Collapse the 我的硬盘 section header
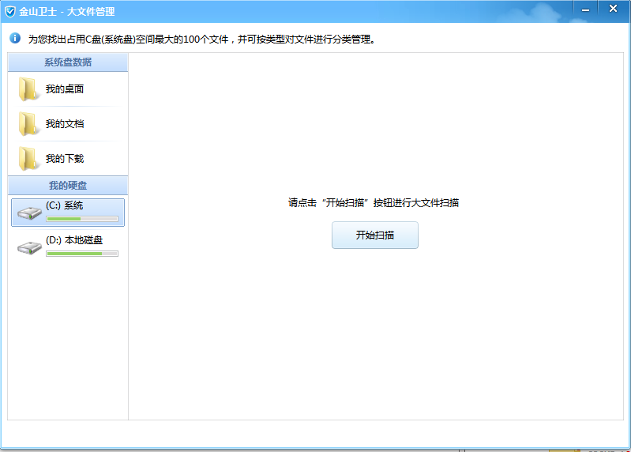This screenshot has height=452, width=631. (68, 186)
